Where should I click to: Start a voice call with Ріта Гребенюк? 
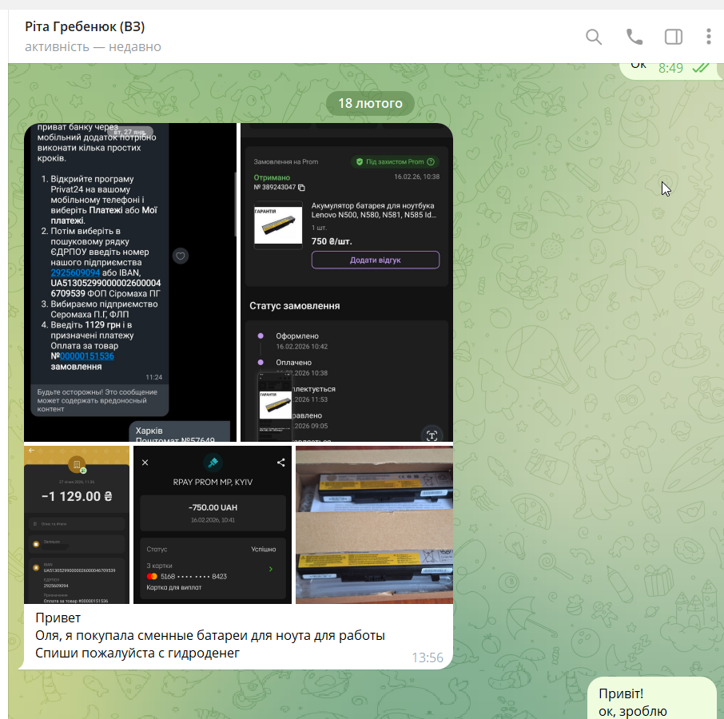pyautogui.click(x=634, y=37)
